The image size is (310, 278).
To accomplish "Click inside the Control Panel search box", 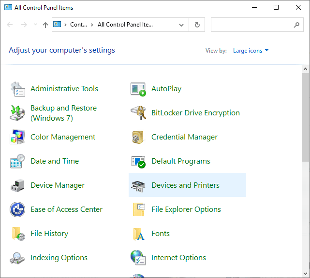I will [251, 25].
